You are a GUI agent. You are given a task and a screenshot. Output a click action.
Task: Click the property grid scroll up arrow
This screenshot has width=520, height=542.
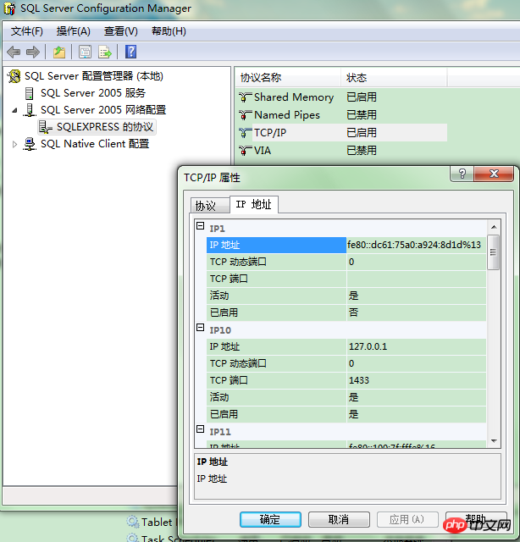494,227
